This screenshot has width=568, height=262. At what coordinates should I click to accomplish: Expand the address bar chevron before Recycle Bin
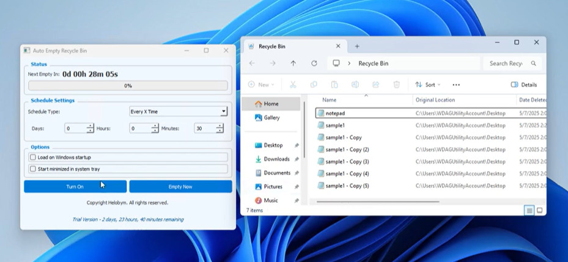[349, 64]
